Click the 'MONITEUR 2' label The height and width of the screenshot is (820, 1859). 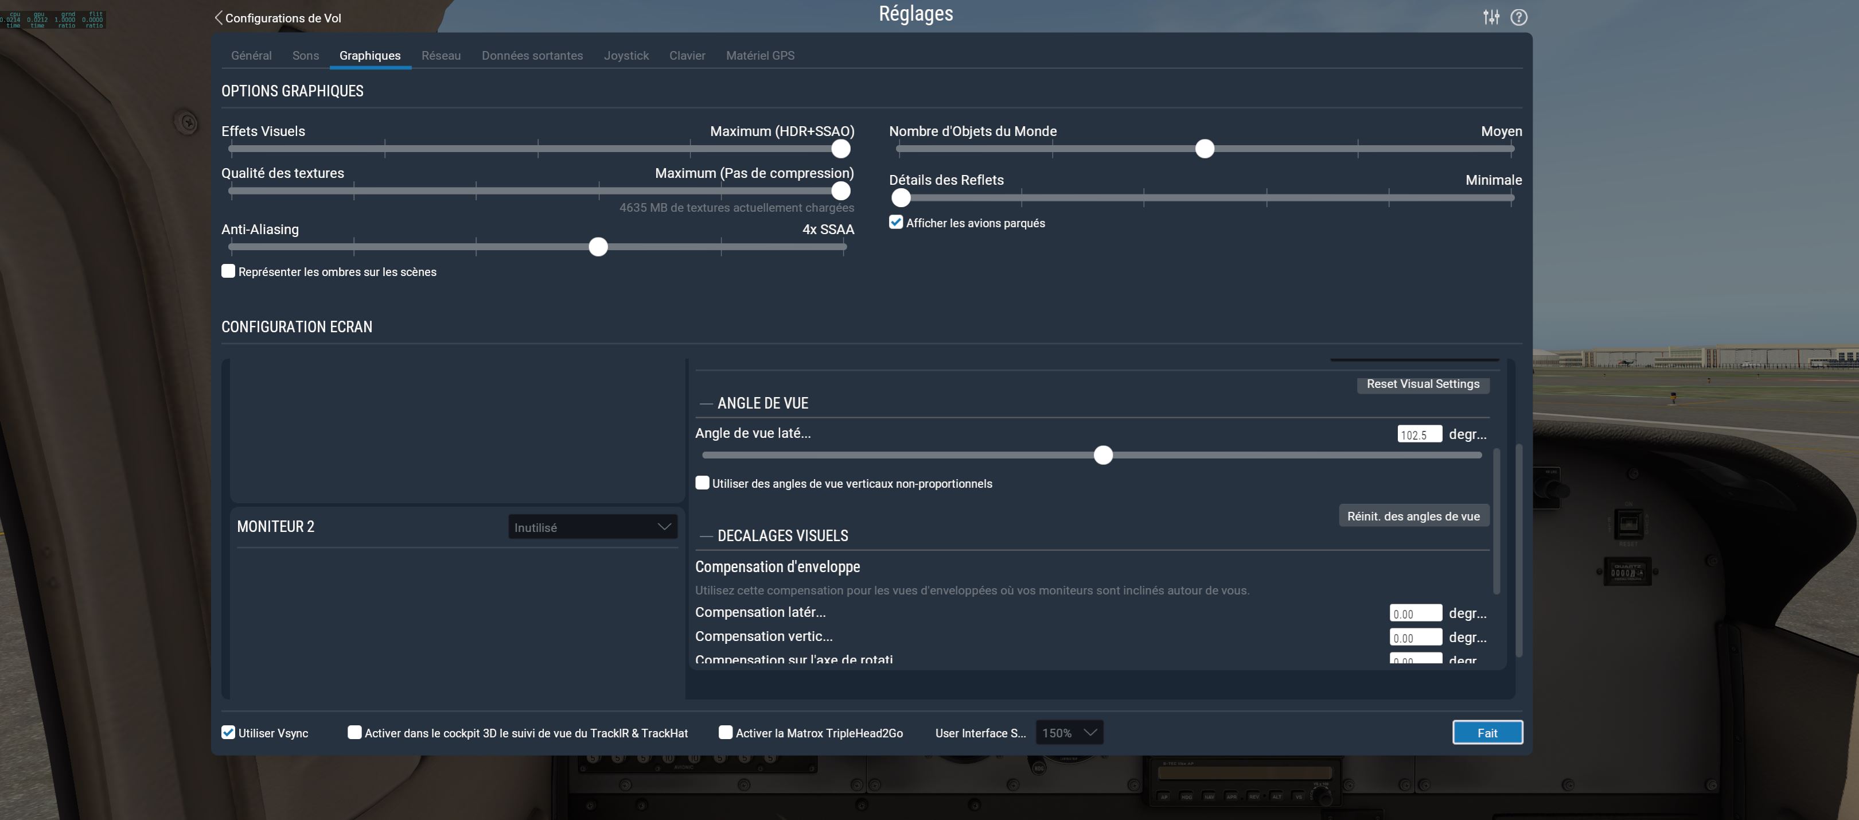coord(276,526)
